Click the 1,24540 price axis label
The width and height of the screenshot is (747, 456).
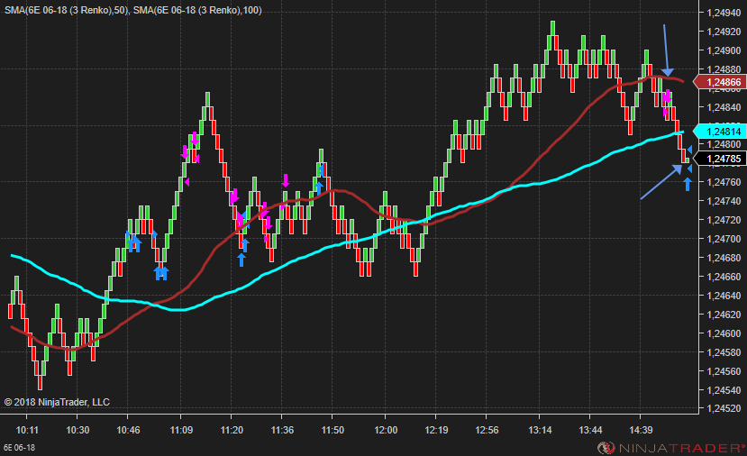724,390
